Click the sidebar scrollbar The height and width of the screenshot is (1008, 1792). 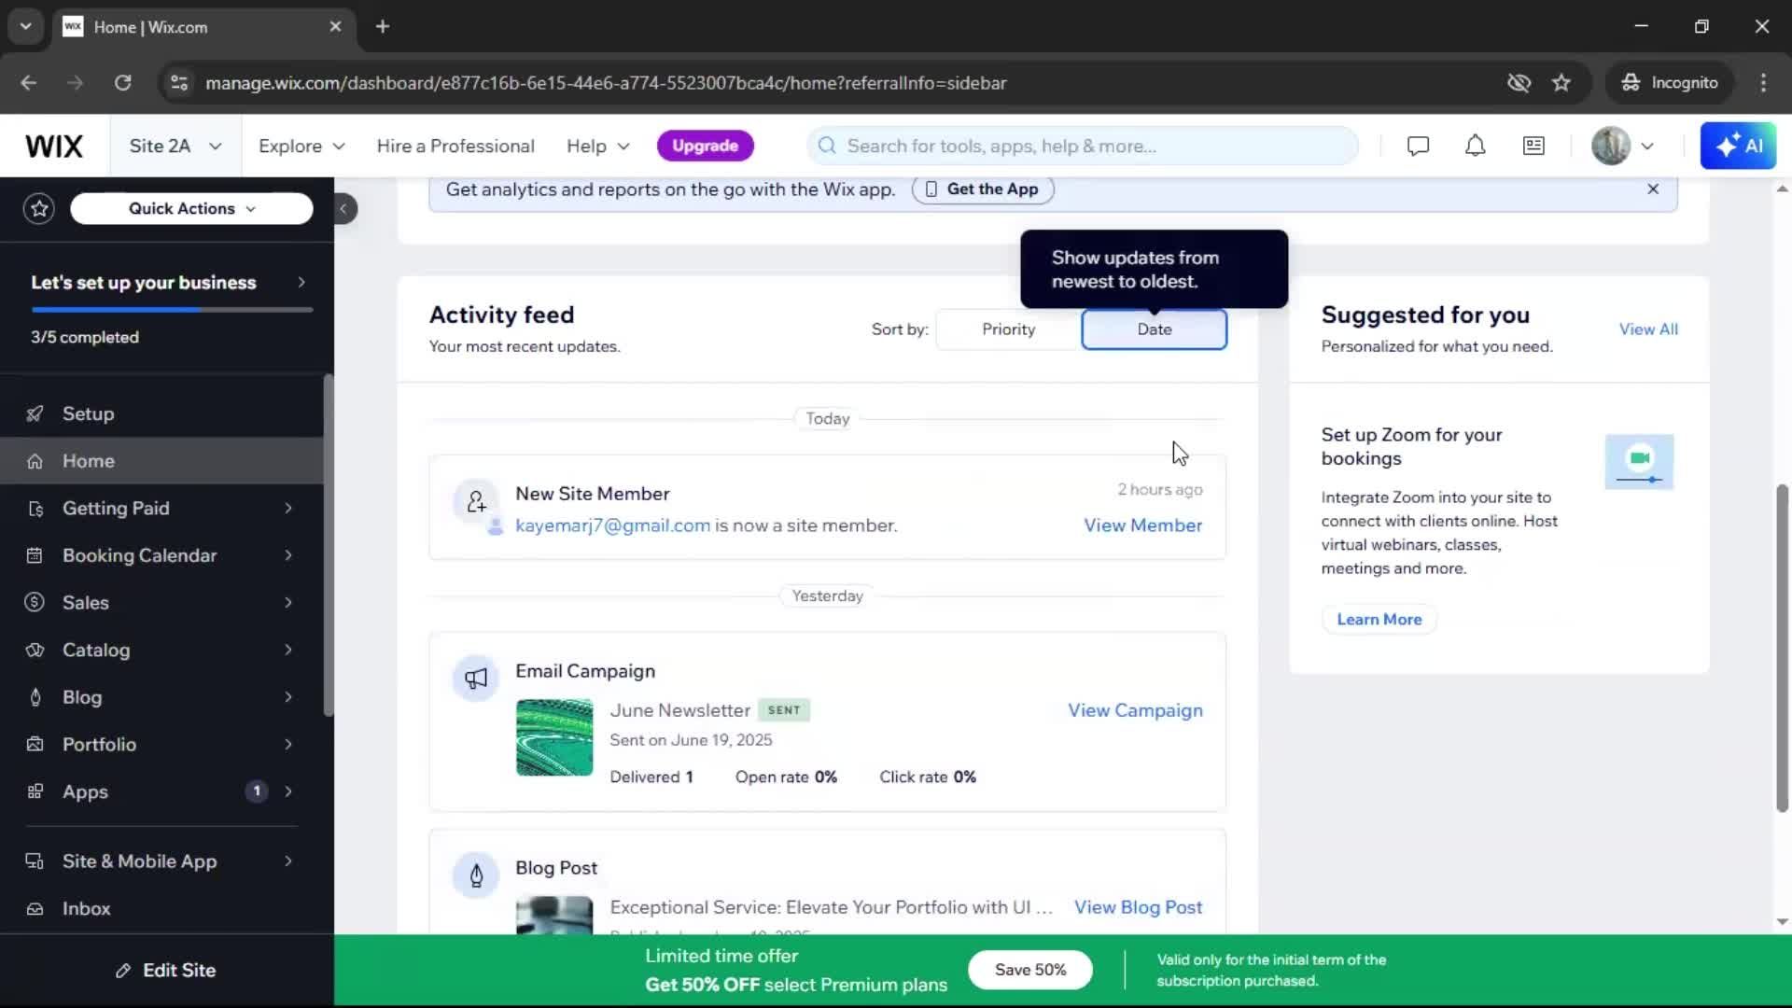tap(328, 546)
